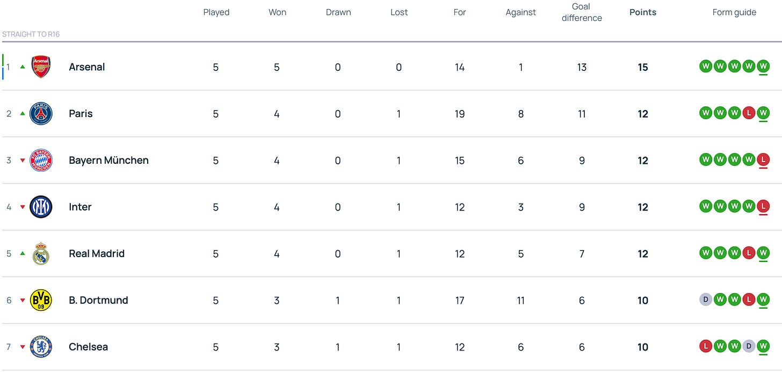Click Arsenal's green up-arrow position indicator
The width and height of the screenshot is (782, 372).
pos(23,67)
